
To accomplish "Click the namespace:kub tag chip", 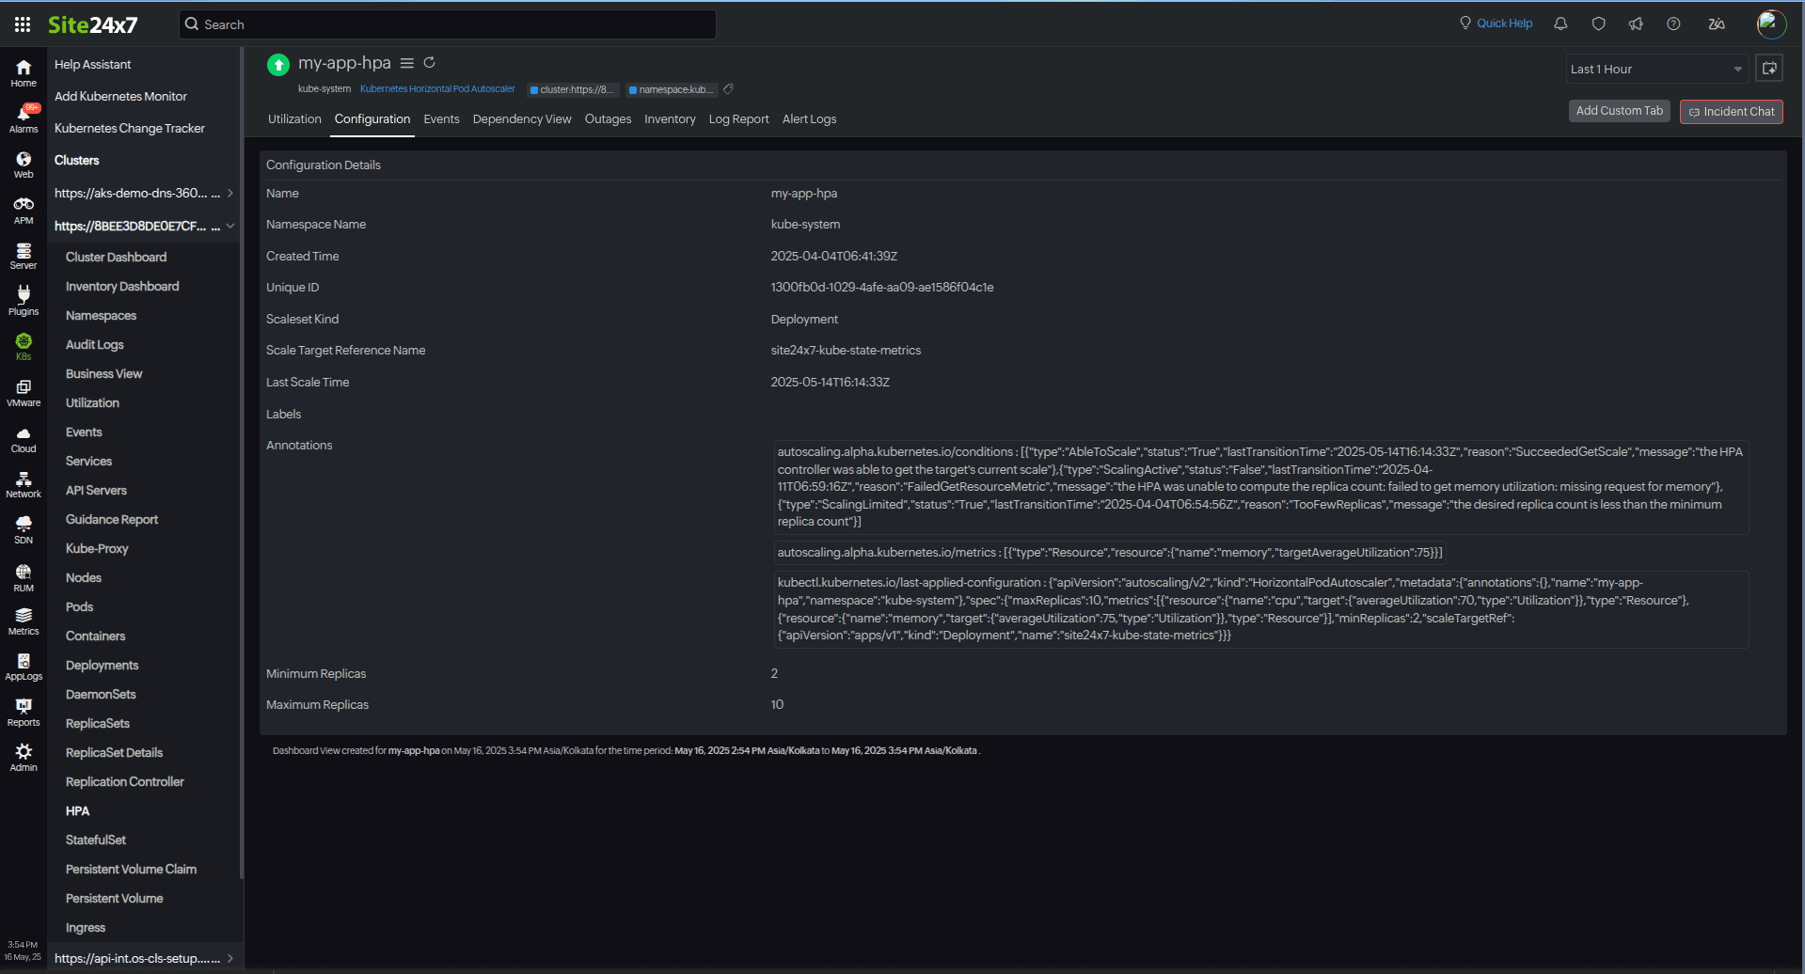I will pos(671,89).
